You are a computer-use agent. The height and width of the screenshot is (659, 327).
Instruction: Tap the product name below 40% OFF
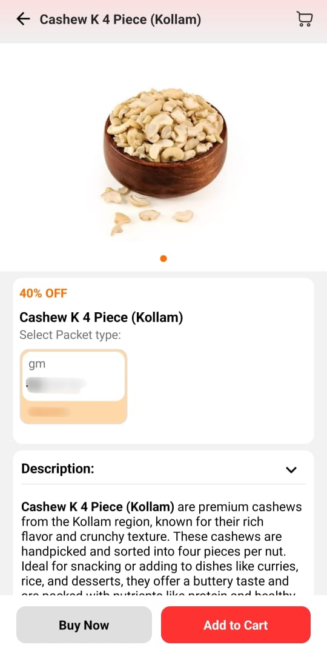(101, 317)
